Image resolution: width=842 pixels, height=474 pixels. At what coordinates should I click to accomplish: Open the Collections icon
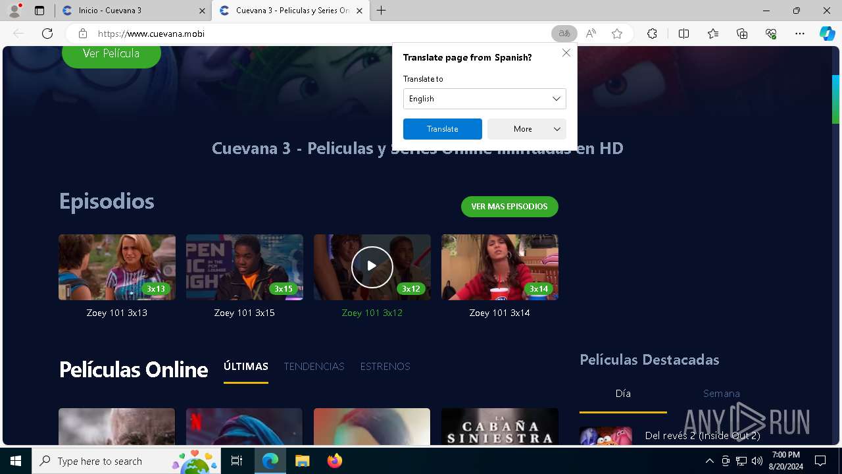pos(742,34)
